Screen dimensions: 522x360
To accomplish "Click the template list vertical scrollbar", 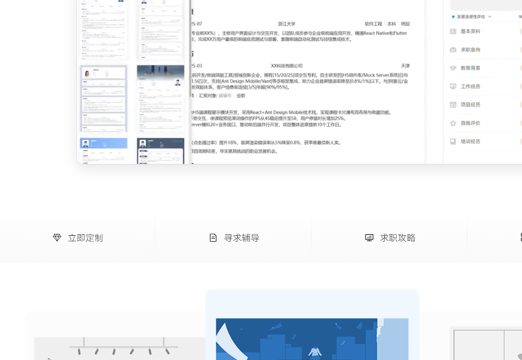I will (x=190, y=48).
